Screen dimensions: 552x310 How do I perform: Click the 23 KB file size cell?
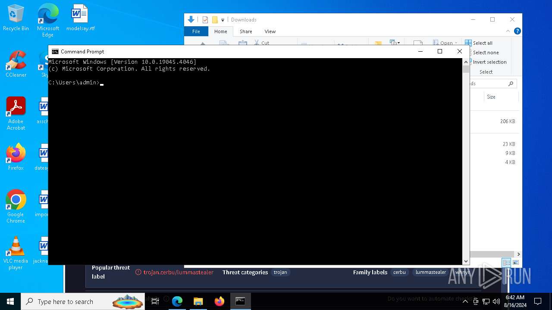pyautogui.click(x=509, y=144)
